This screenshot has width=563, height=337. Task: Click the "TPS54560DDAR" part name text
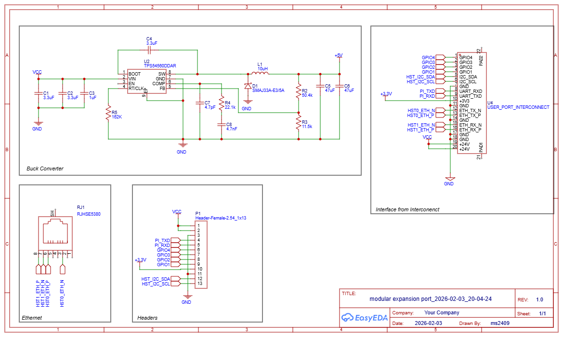[x=160, y=66]
